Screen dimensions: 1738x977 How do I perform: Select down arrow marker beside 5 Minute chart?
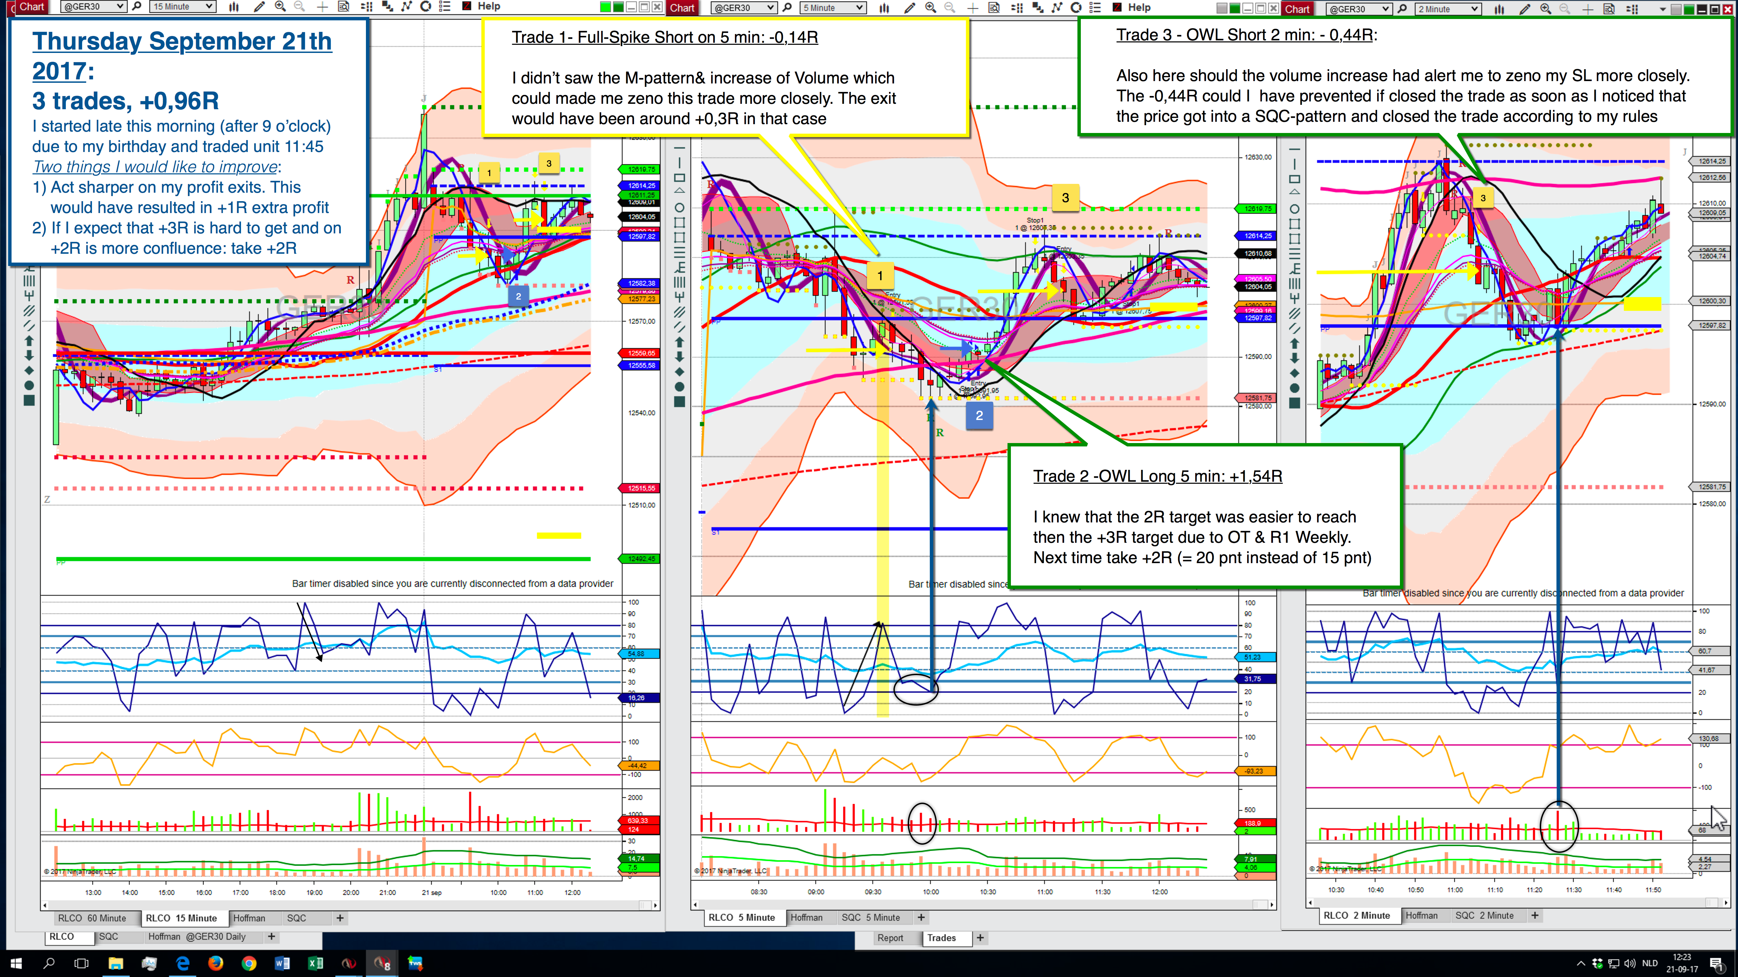point(679,357)
